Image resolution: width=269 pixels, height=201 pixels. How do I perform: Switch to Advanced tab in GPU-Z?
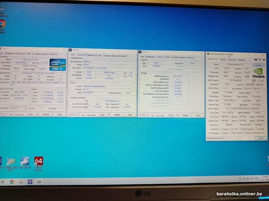pyautogui.click(x=232, y=60)
